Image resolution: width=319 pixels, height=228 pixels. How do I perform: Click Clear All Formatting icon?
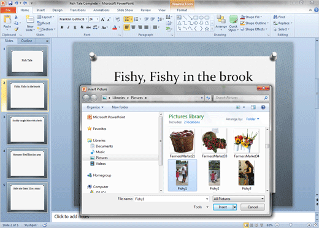118,19
